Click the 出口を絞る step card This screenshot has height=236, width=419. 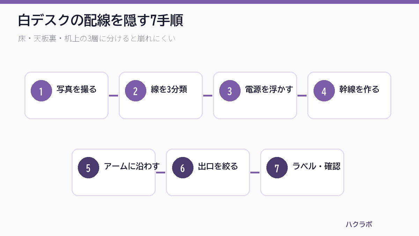click(x=208, y=172)
